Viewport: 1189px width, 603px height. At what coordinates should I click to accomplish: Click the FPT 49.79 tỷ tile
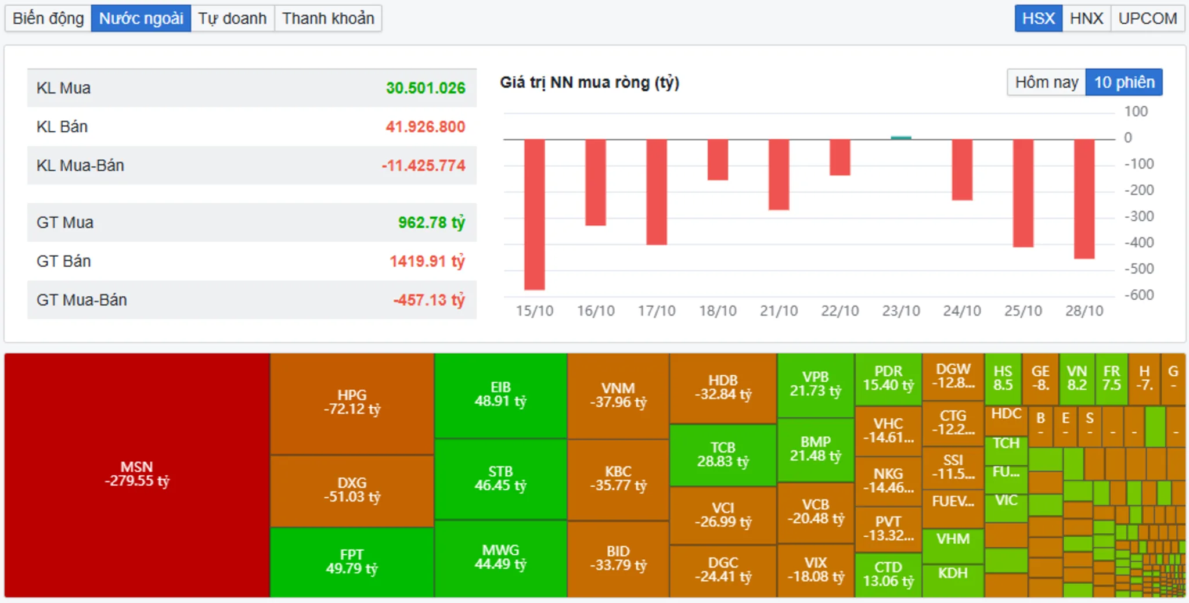tap(352, 562)
